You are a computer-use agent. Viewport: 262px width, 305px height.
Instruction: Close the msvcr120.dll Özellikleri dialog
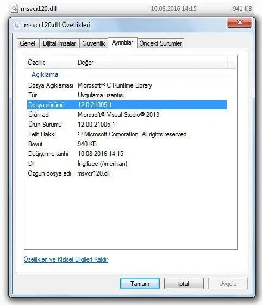(x=239, y=23)
